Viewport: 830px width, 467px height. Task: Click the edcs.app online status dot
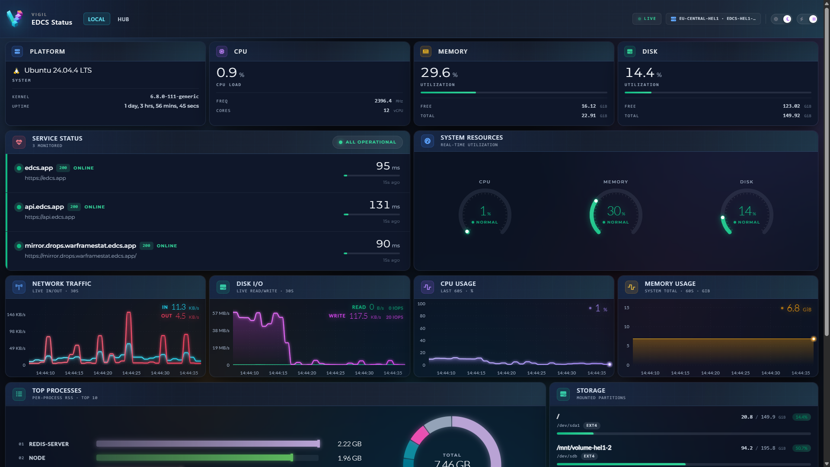[x=19, y=168]
